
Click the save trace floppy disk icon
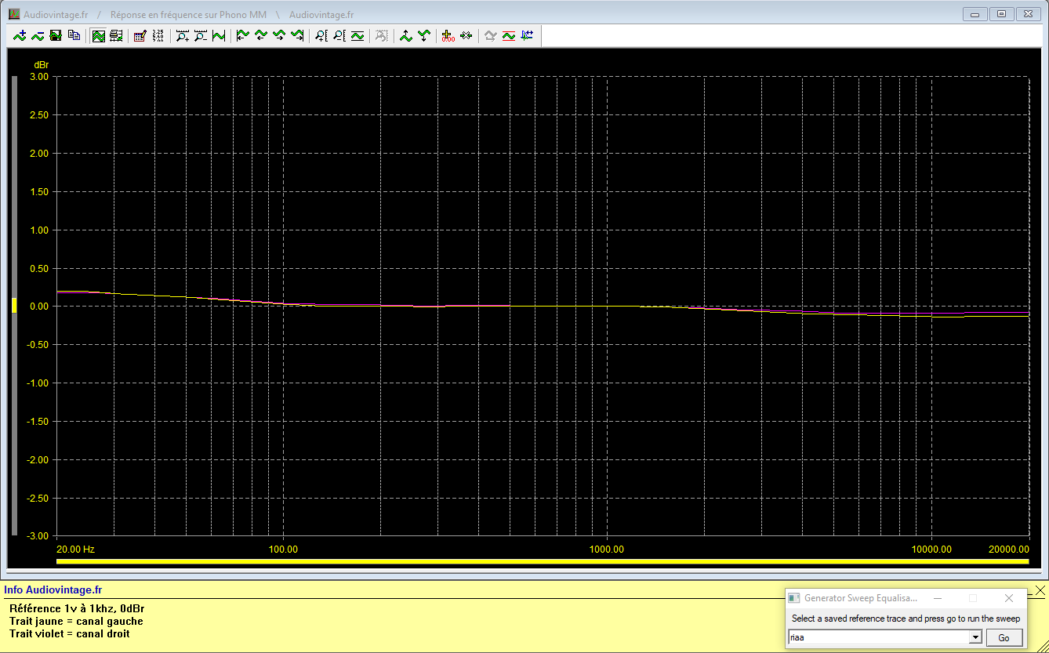pos(56,35)
